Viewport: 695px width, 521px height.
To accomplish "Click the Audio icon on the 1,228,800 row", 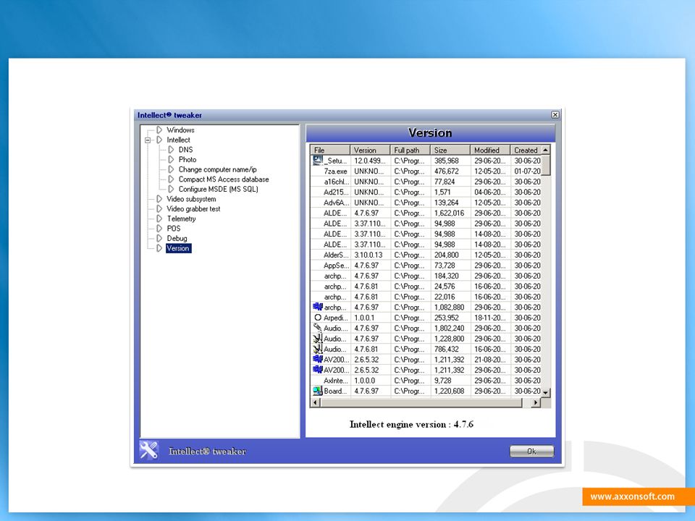I will tap(318, 339).
